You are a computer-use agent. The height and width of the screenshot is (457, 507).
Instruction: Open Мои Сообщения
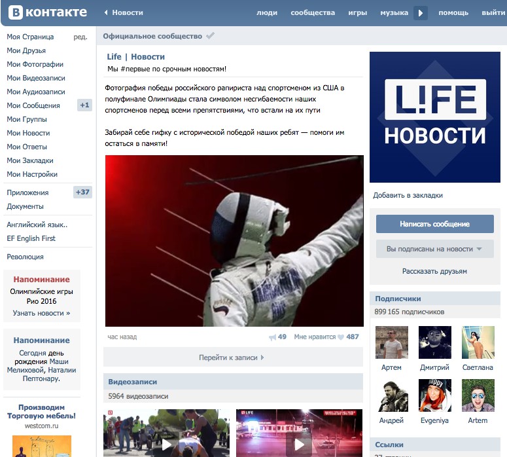(33, 105)
